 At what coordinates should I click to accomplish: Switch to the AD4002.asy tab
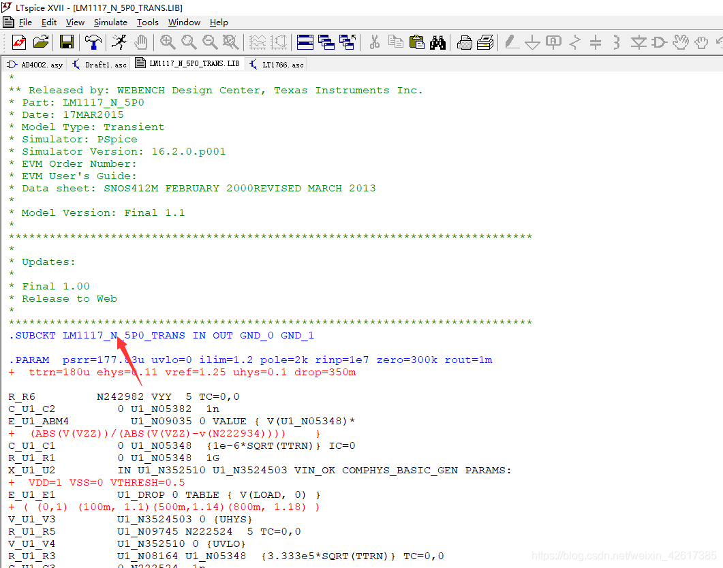coord(35,65)
